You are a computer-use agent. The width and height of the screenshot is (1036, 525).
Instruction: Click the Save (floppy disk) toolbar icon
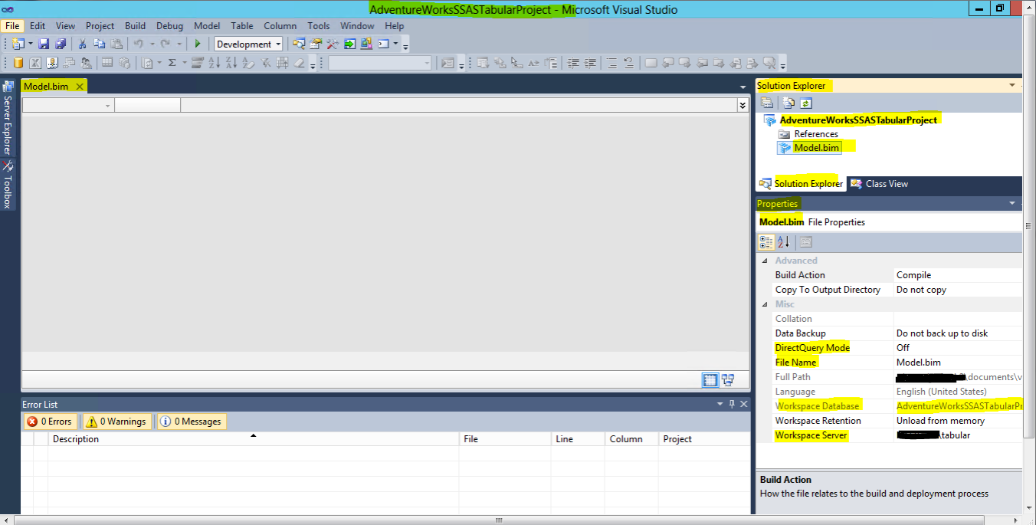[44, 44]
